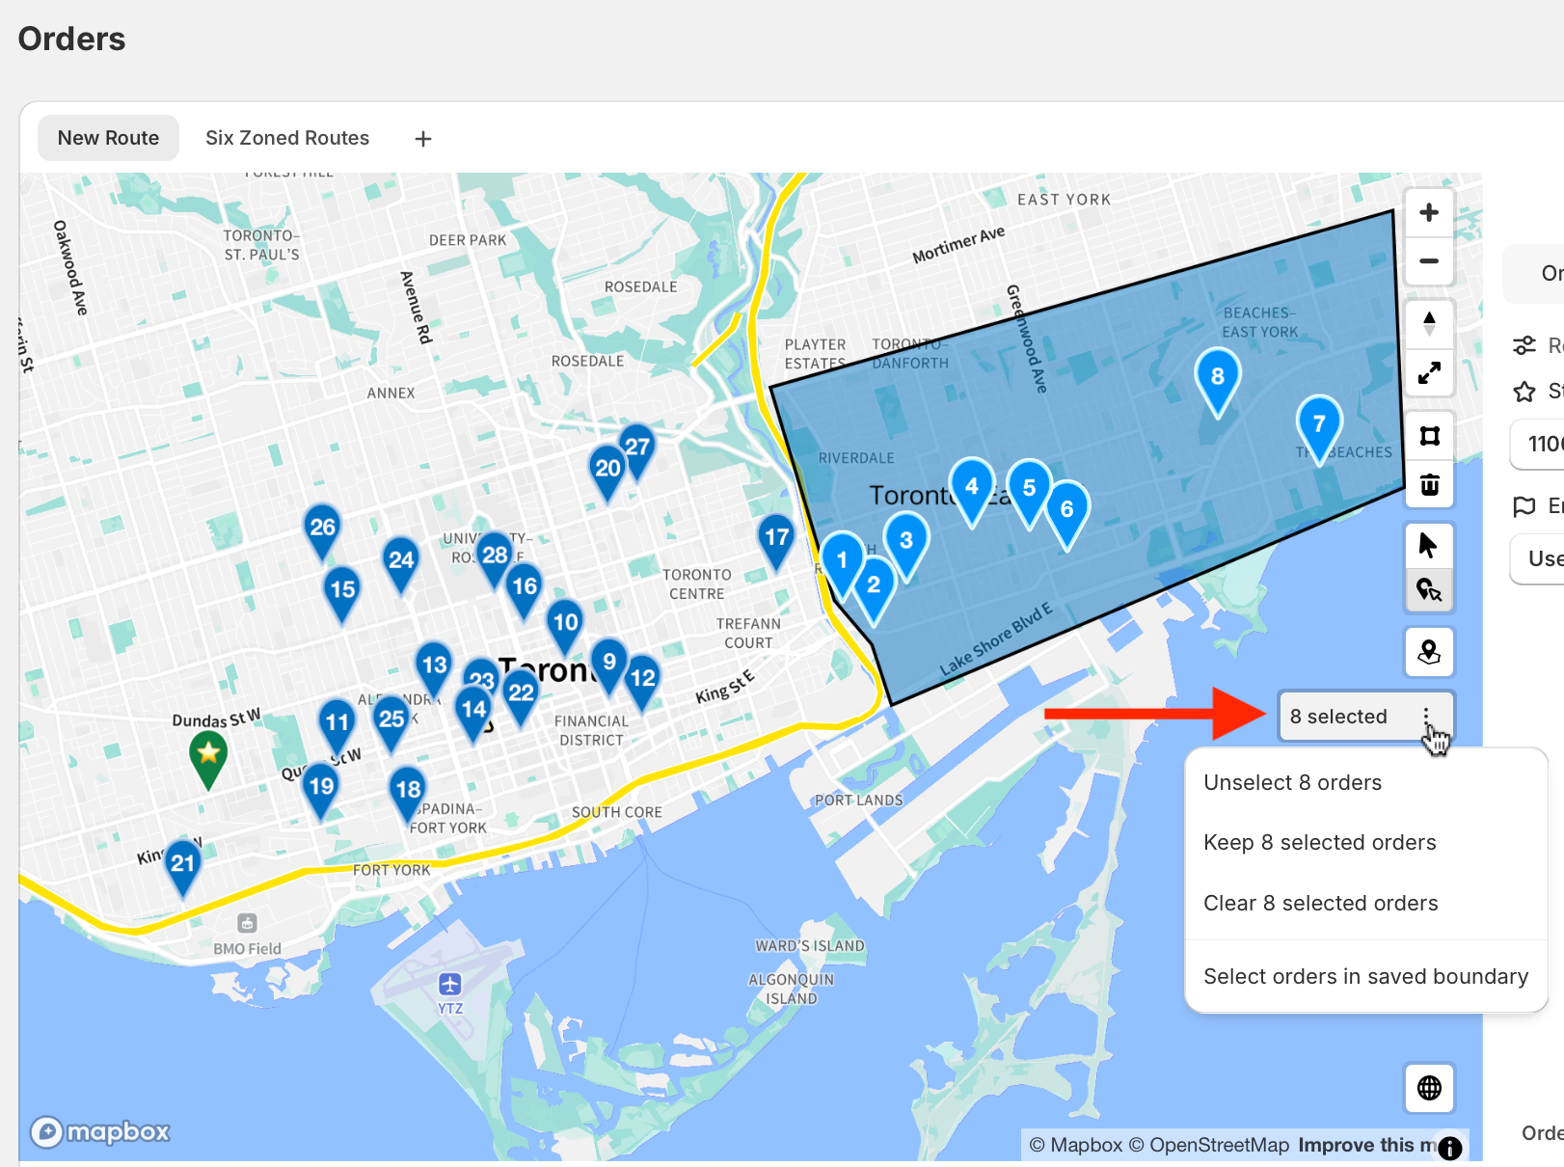Select the polygon draw tool

[x=1429, y=436]
